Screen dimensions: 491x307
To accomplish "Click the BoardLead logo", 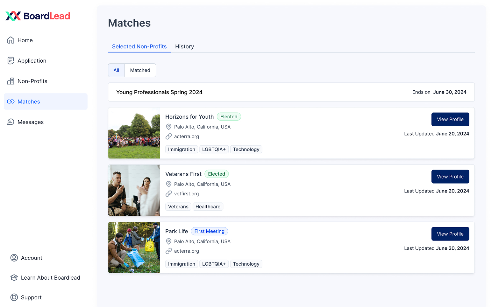I will click(x=38, y=16).
